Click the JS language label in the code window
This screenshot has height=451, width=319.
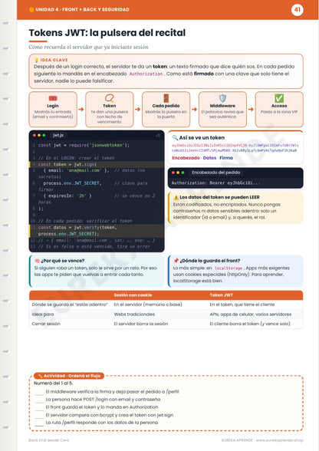[158, 135]
